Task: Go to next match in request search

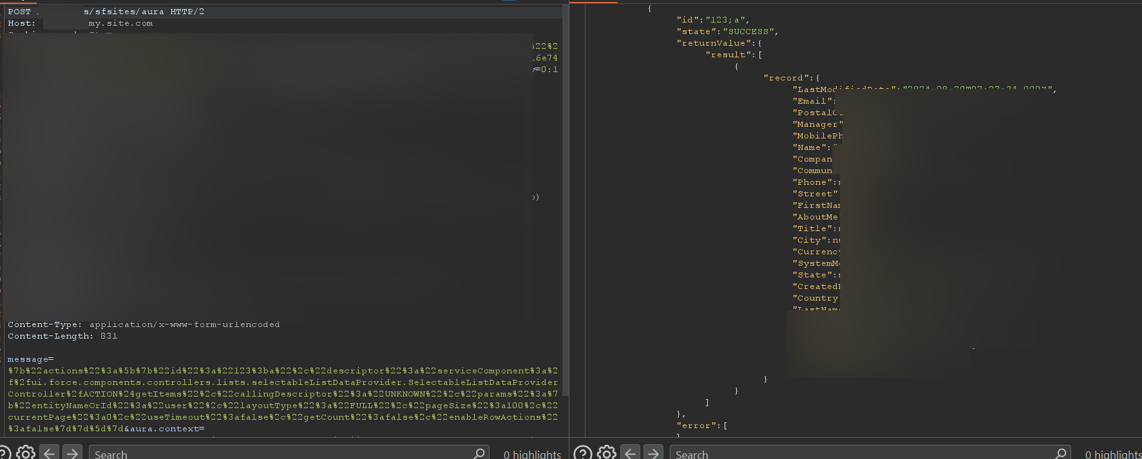Action: point(72,453)
